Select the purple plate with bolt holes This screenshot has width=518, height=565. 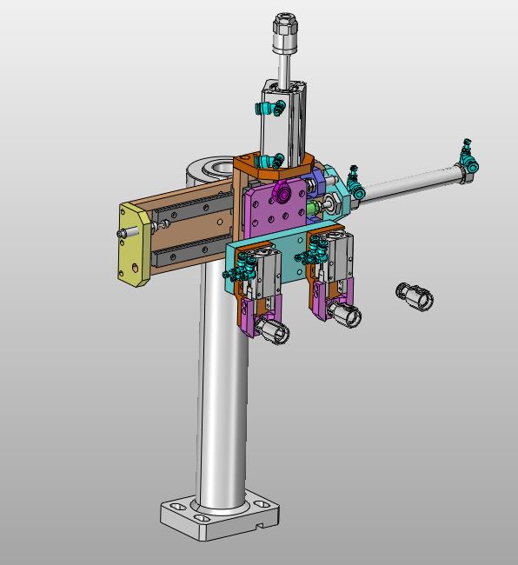pyautogui.click(x=276, y=213)
